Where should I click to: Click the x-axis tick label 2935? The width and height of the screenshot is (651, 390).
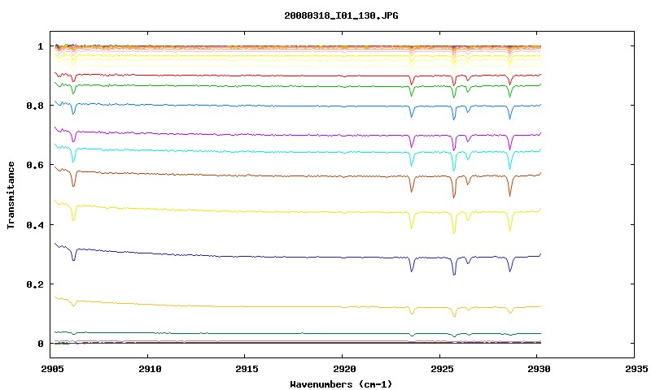click(636, 369)
